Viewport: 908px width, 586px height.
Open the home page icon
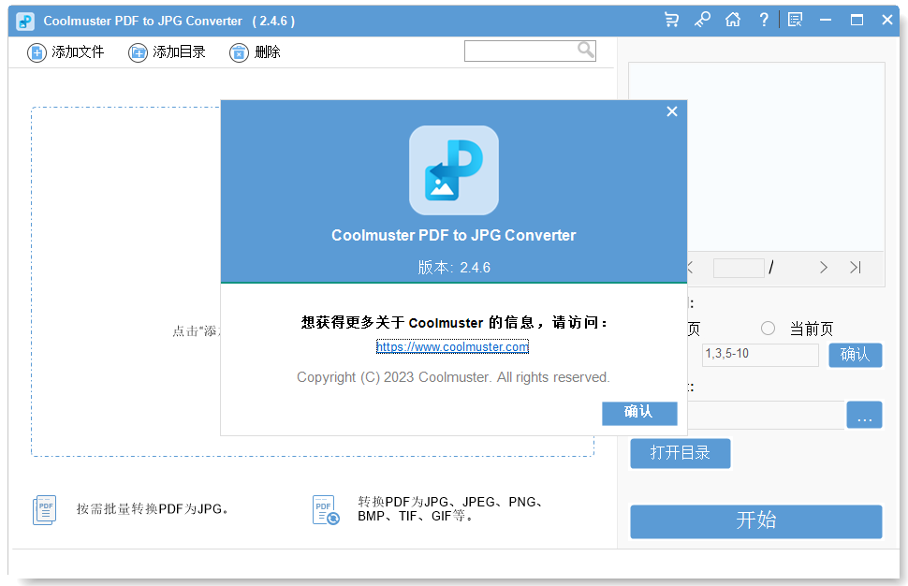pyautogui.click(x=733, y=21)
